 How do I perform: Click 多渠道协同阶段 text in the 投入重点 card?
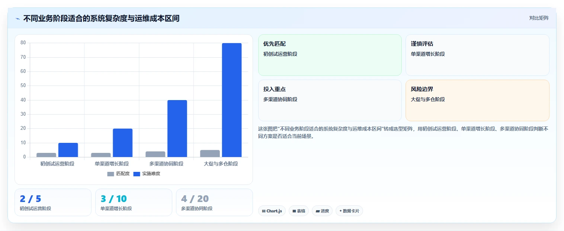(x=280, y=99)
